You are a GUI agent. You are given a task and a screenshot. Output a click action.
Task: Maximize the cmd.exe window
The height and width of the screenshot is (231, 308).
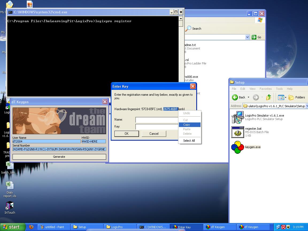[x=176, y=12]
